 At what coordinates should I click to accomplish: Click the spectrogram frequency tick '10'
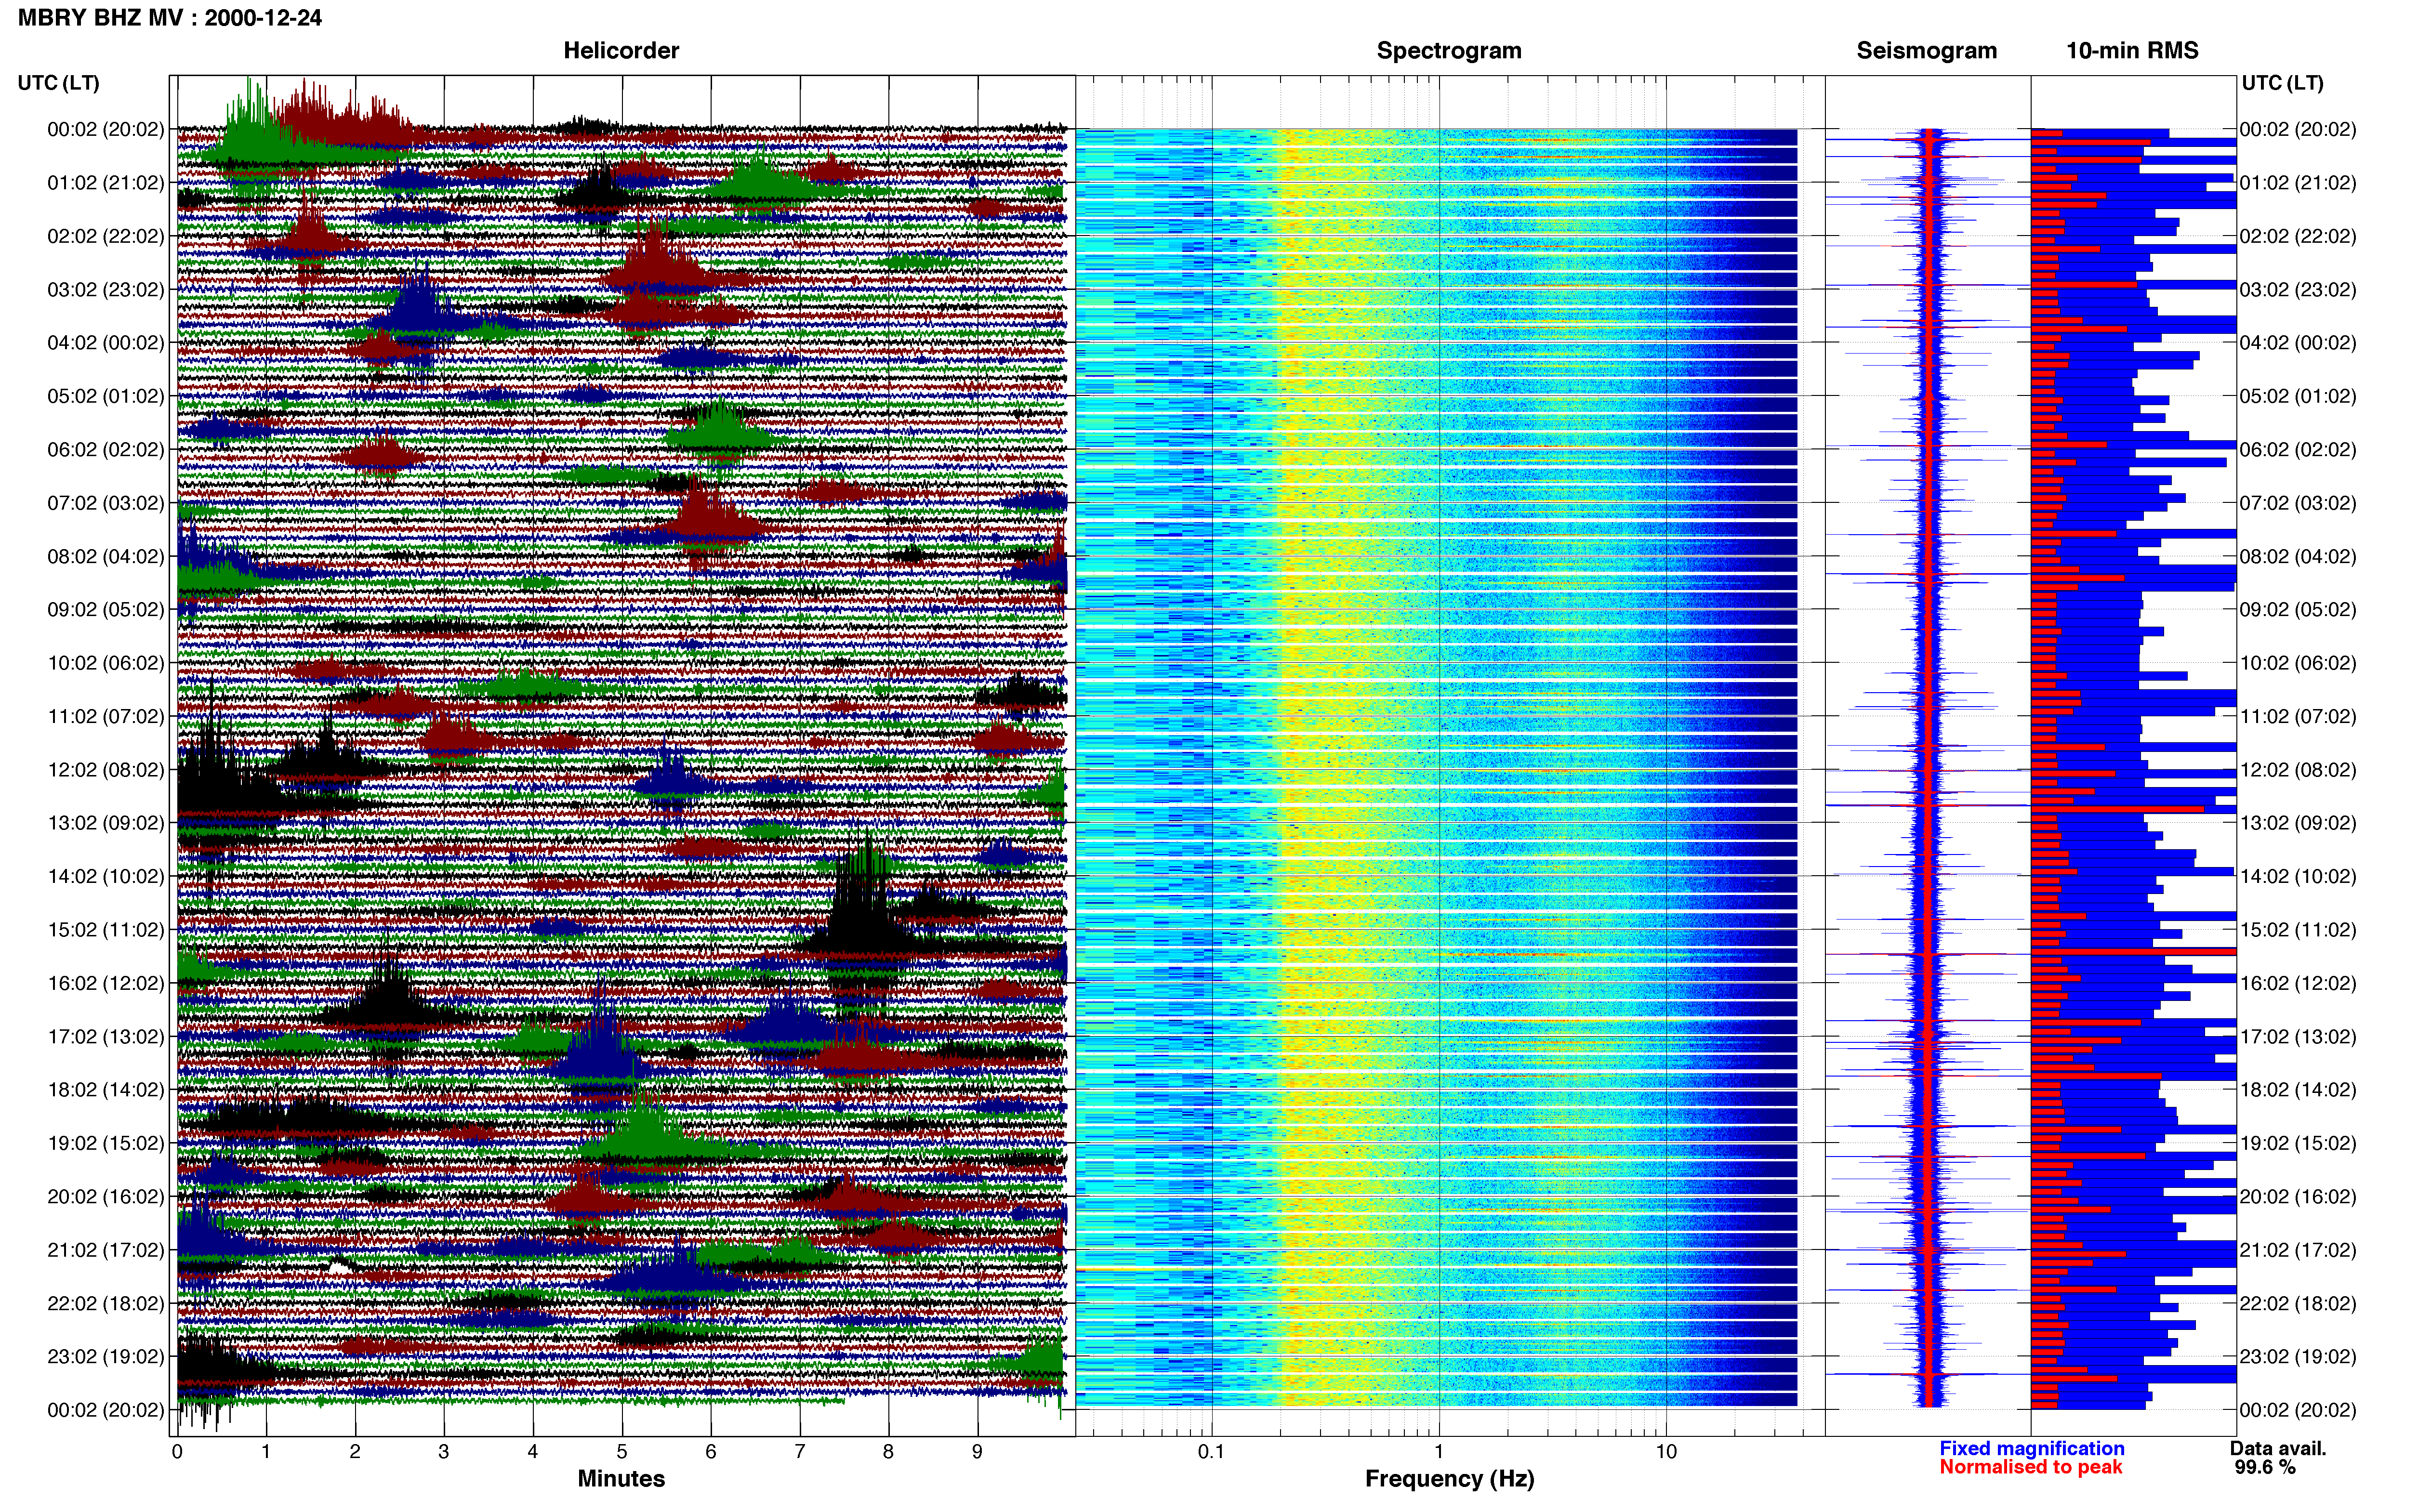(1666, 1452)
